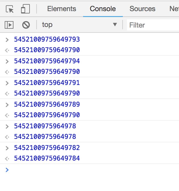Click the output 54521009759649790 below the 9793 input
Image resolution: width=179 pixels, height=191 pixels.
[x=47, y=50]
